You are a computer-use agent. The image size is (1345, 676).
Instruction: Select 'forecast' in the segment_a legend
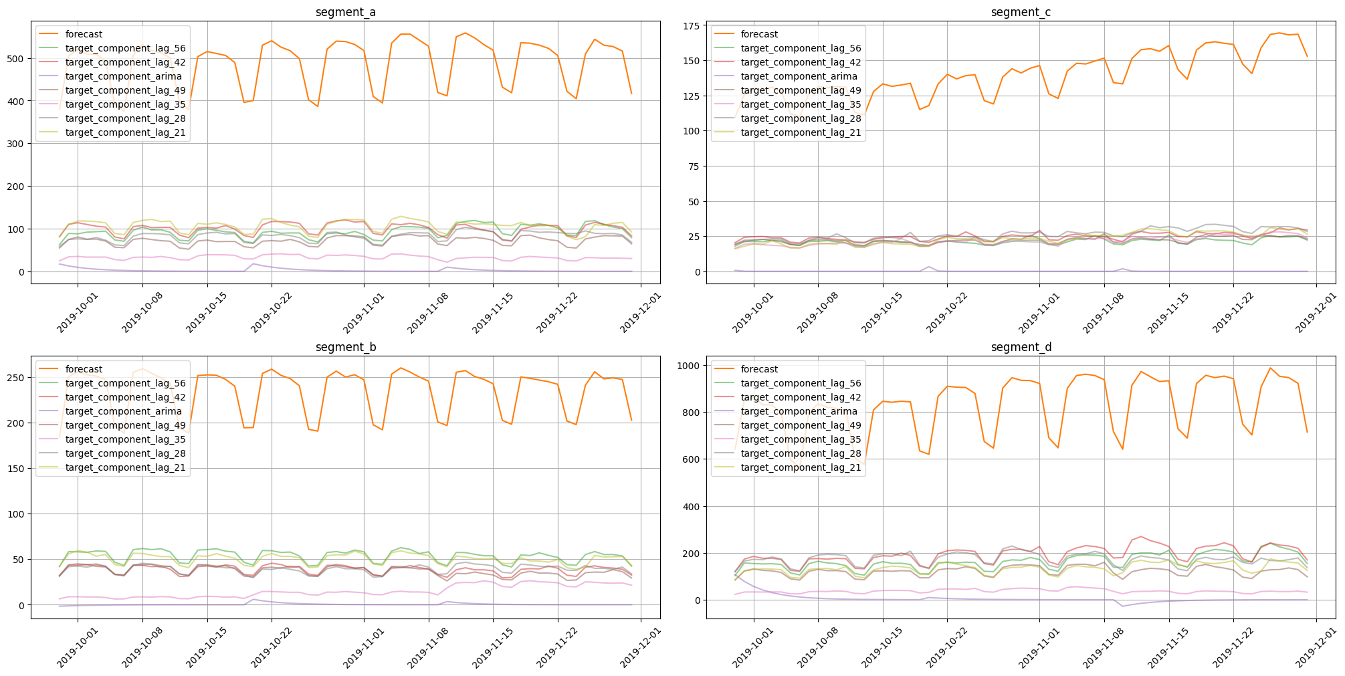point(84,34)
